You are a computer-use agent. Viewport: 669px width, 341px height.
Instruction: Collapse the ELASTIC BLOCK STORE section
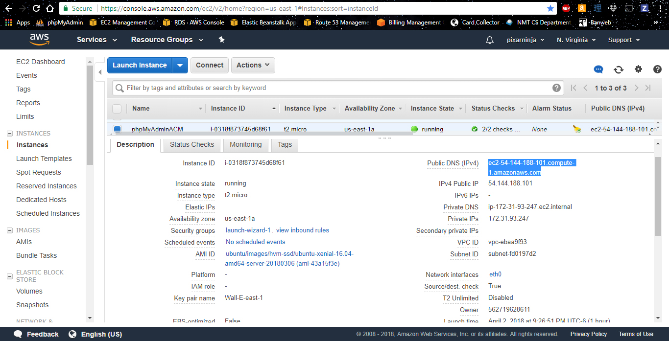pos(10,276)
